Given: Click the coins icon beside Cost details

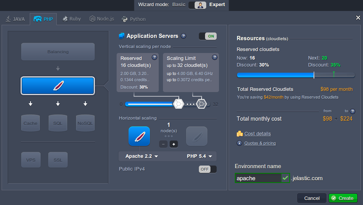Looking at the screenshot, I should click(239, 133).
